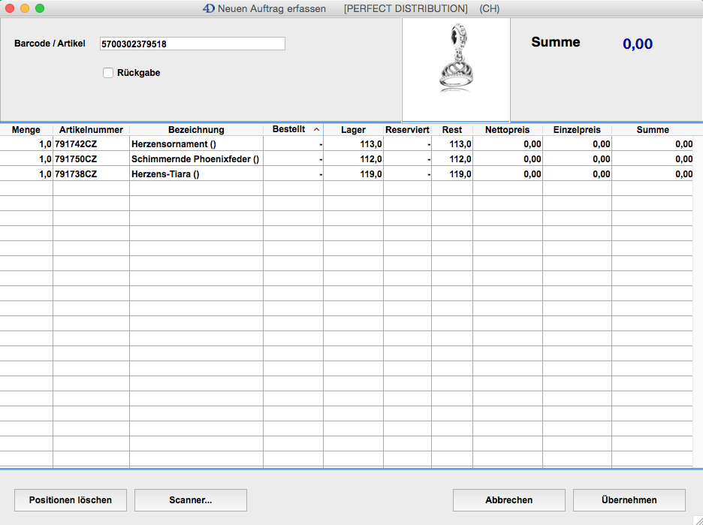Click the 4D icon in title bar
Image resolution: width=703 pixels, height=525 pixels.
pos(209,9)
